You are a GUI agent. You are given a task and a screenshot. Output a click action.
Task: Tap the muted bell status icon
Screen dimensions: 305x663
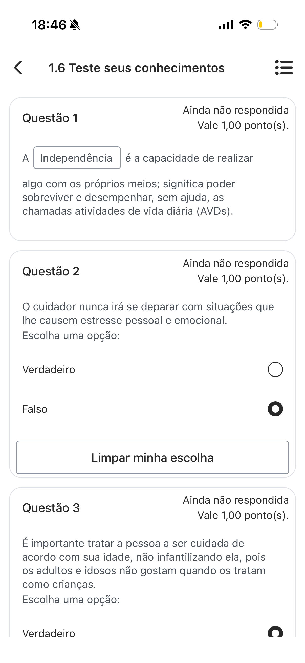point(75,25)
